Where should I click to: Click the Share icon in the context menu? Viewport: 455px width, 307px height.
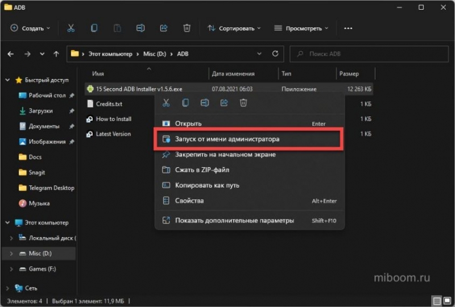pos(224,103)
